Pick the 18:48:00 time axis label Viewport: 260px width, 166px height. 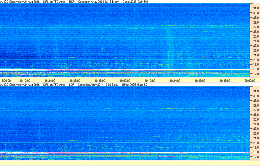coord(100,81)
